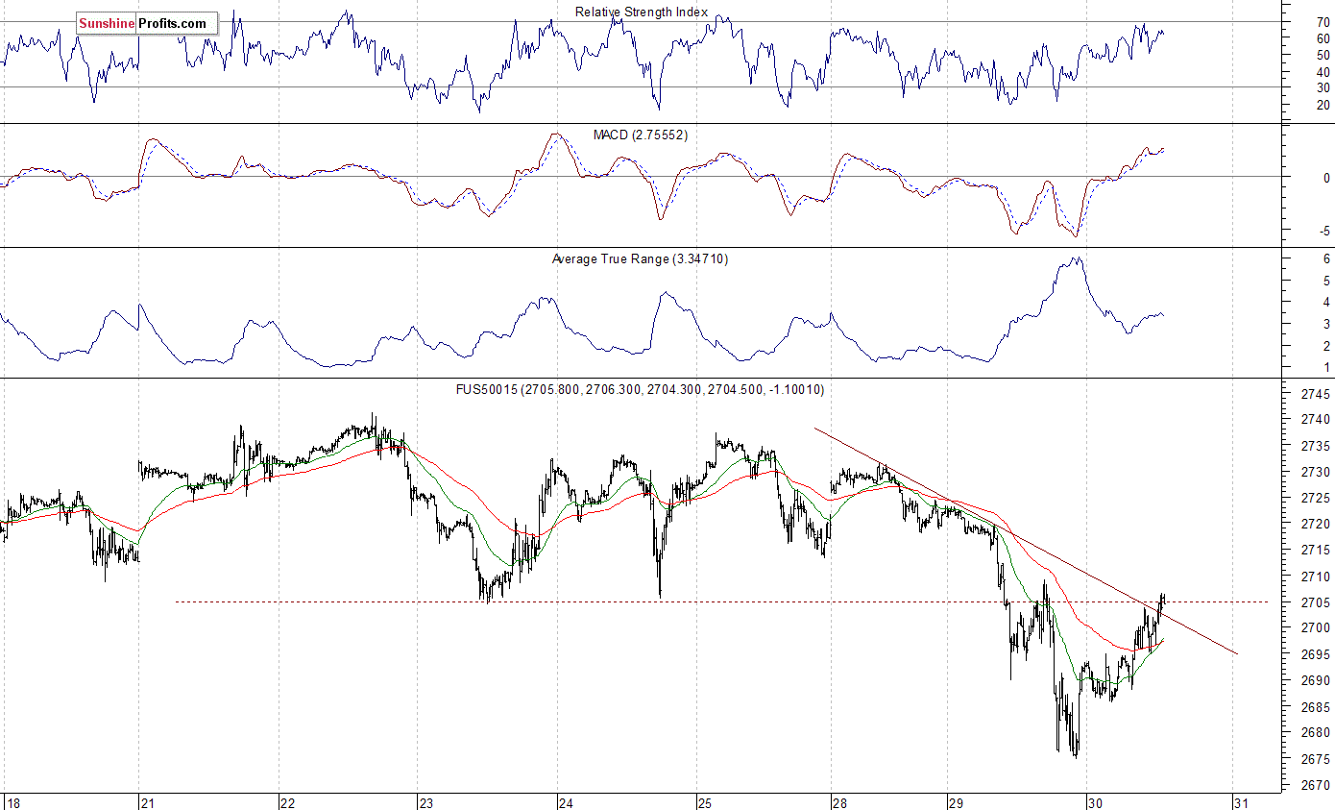Click date label 23 on the time axis

point(427,802)
